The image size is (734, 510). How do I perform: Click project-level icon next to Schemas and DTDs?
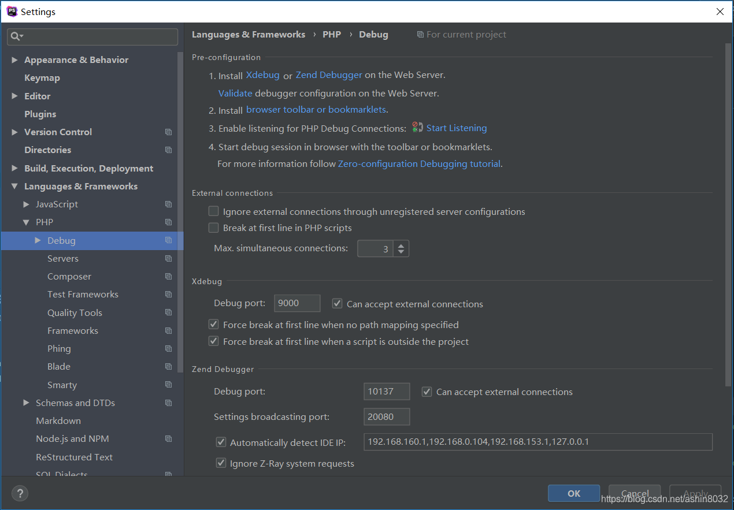168,403
